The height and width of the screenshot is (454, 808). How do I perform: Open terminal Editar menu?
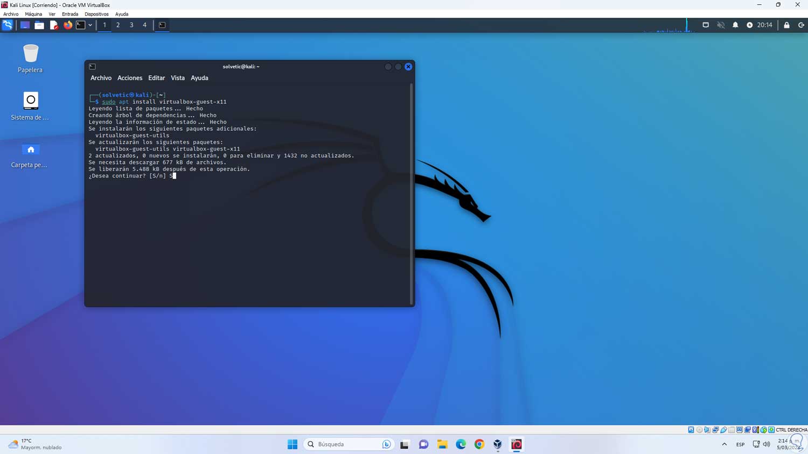click(157, 78)
